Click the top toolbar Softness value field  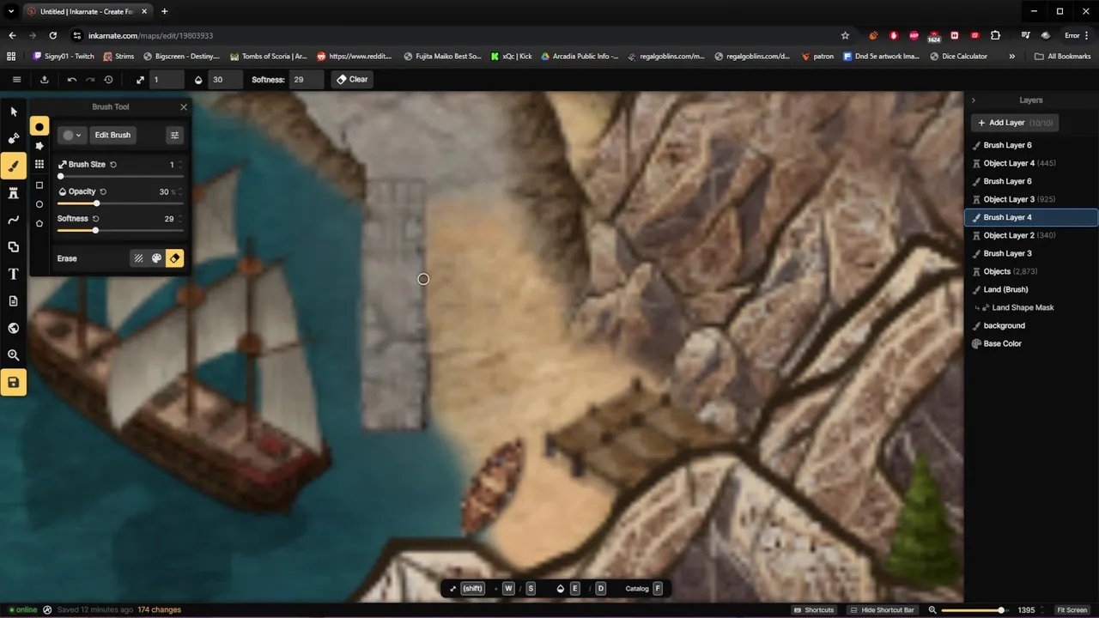point(306,79)
